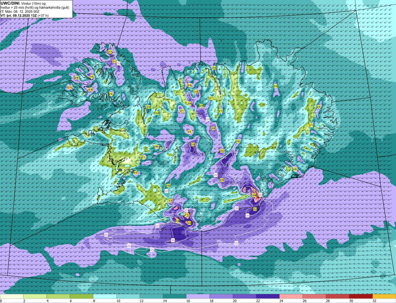Click the 16–18 lavender legend swatch
The width and height of the screenshot is (396, 303).
coord(198,296)
